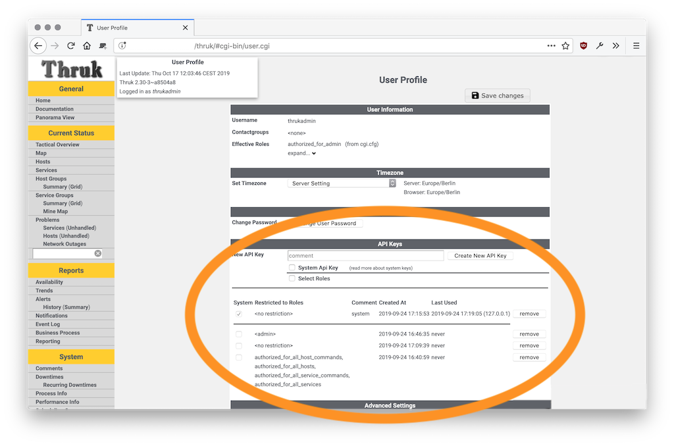674x446 pixels.
Task: Open Summary (Grid) under Host Groups
Action: (63, 187)
